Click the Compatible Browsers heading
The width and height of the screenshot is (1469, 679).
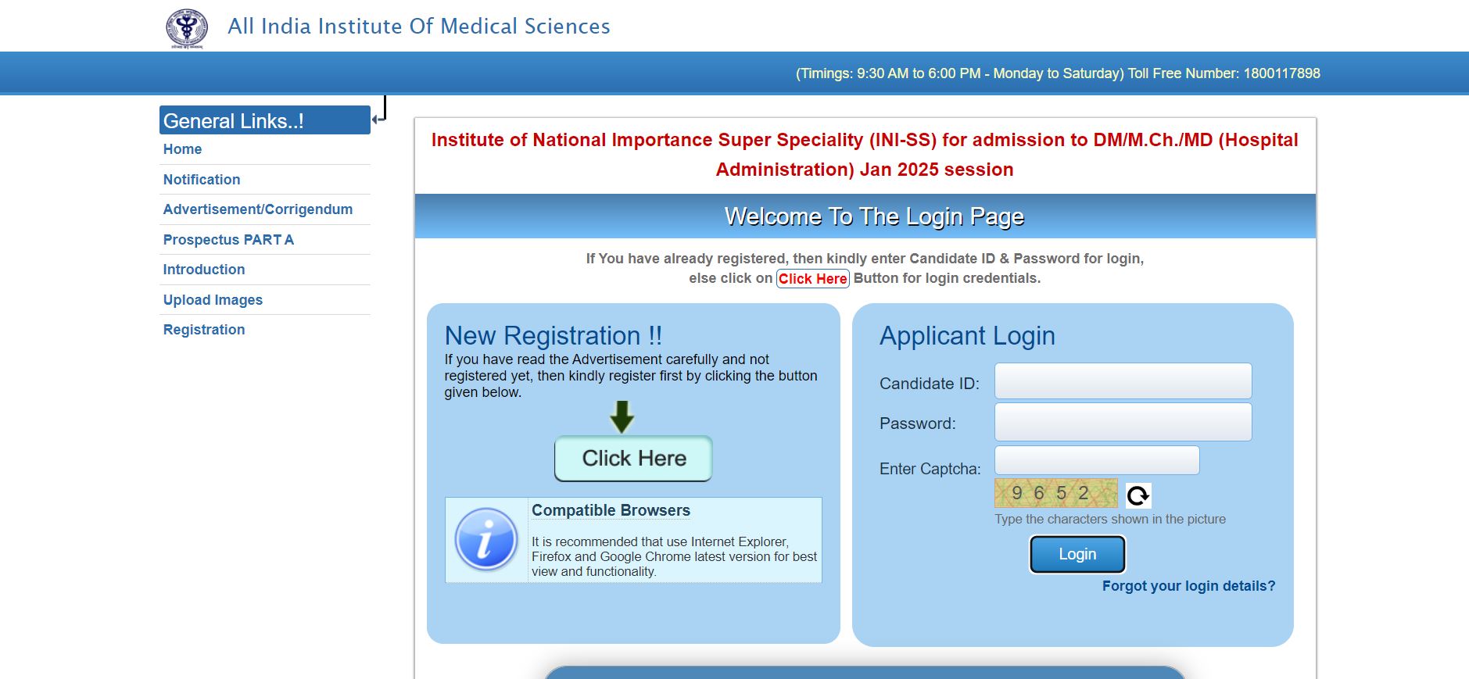[x=611, y=510]
